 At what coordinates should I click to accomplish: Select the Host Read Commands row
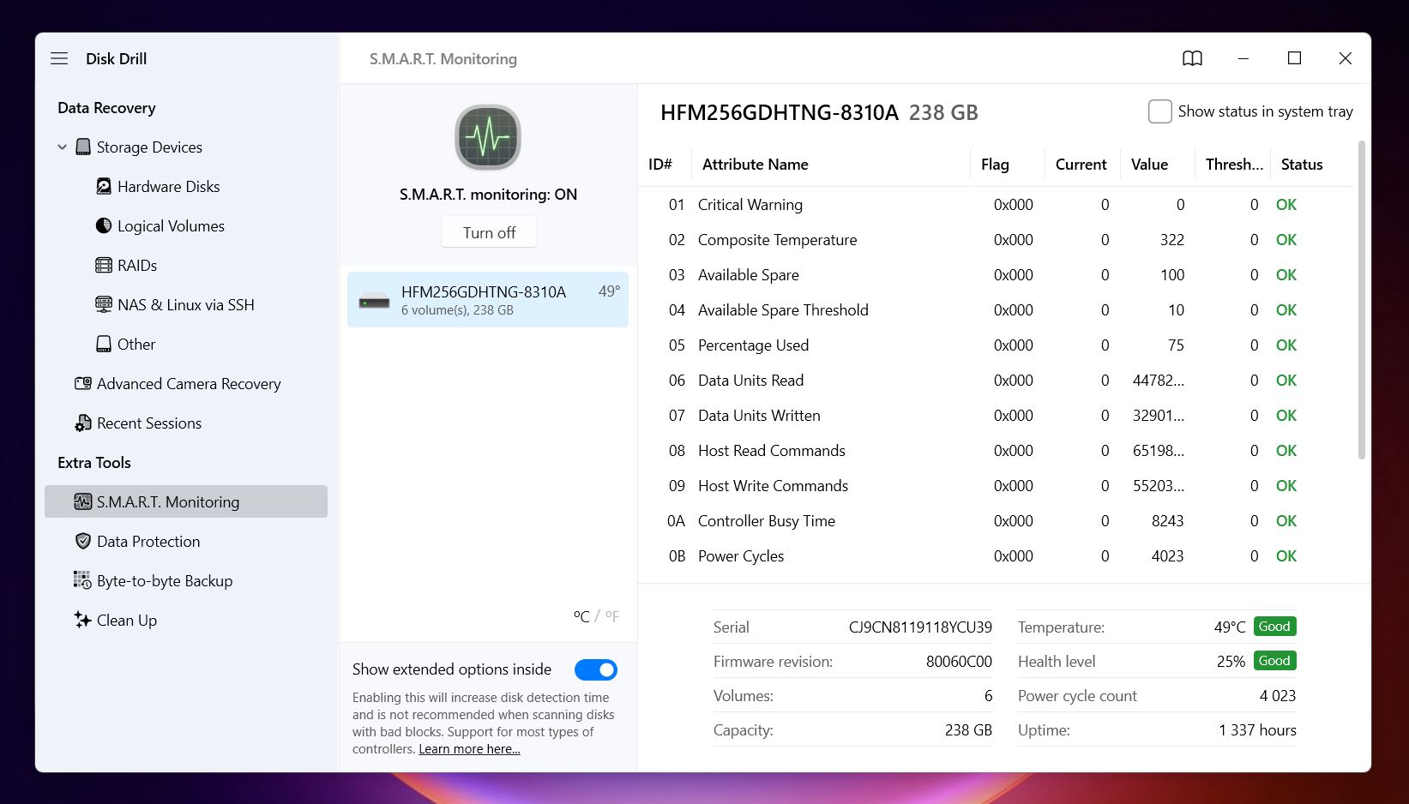click(x=997, y=451)
